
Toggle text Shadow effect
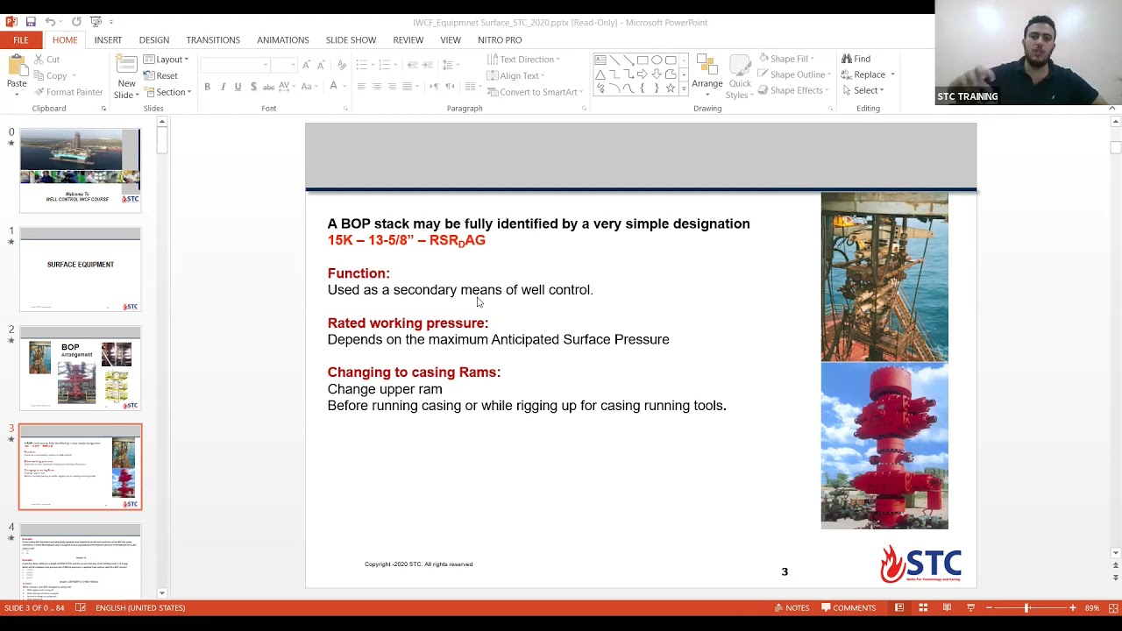253,87
